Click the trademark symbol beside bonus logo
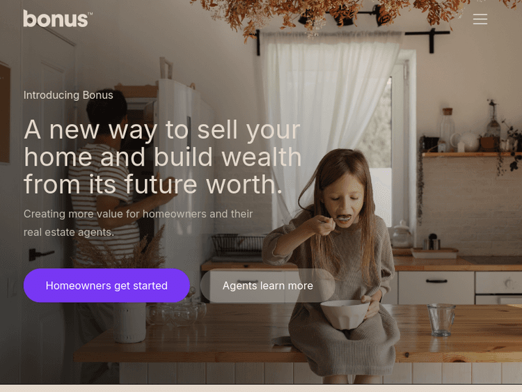This screenshot has height=392, width=522. coord(90,14)
